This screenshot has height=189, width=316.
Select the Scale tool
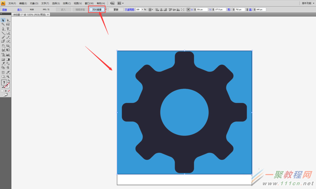[8, 46]
